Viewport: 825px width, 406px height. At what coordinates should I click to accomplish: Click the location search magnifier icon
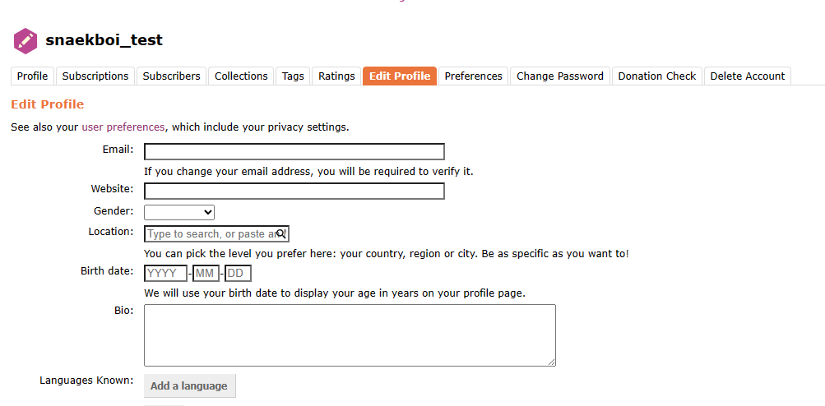pos(281,234)
